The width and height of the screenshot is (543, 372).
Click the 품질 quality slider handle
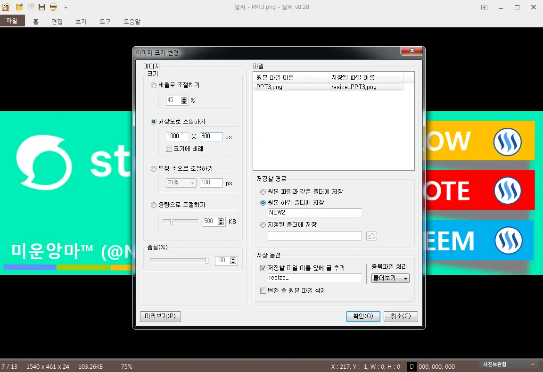[x=206, y=260]
